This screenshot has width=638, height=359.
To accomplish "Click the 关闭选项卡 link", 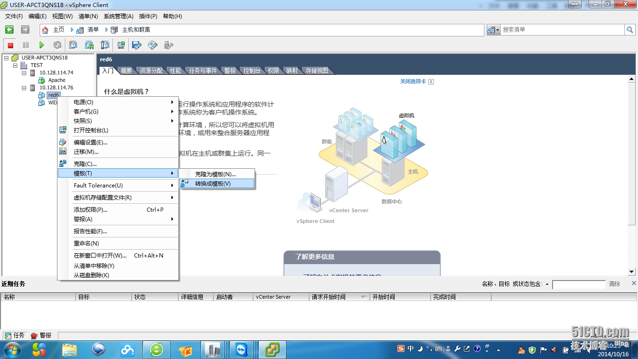I will pyautogui.click(x=413, y=81).
